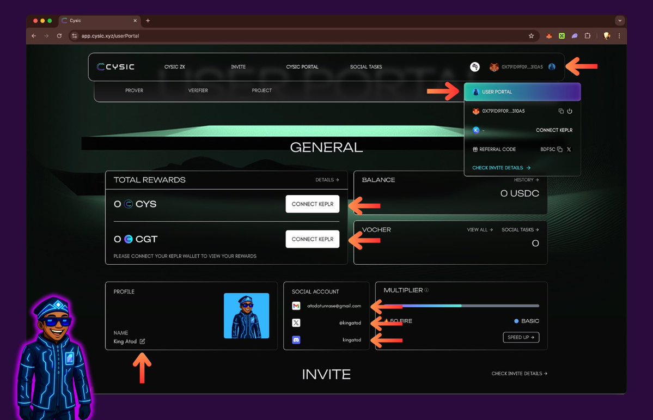The width and height of the screenshot is (653, 420).
Task: Select the Cysic browser tab
Action: (99, 20)
